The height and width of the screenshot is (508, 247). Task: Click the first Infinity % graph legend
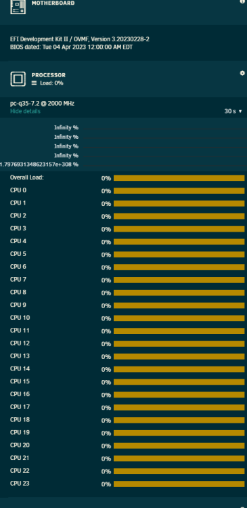pos(66,127)
